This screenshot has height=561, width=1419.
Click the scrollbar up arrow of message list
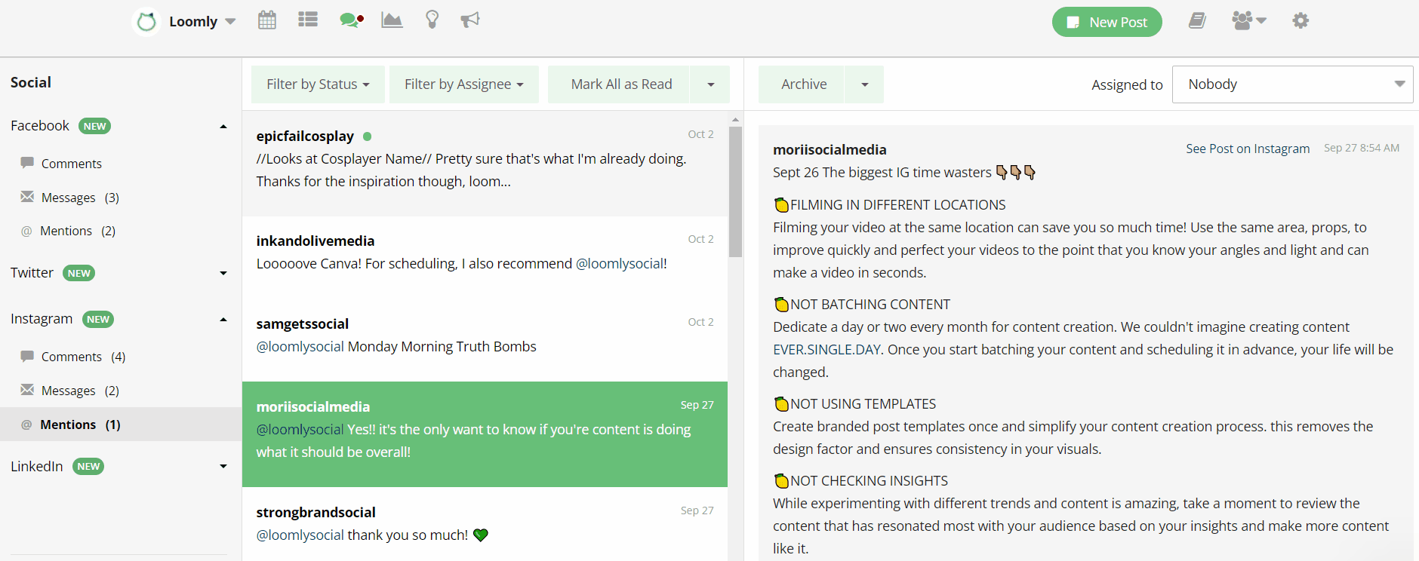click(735, 119)
